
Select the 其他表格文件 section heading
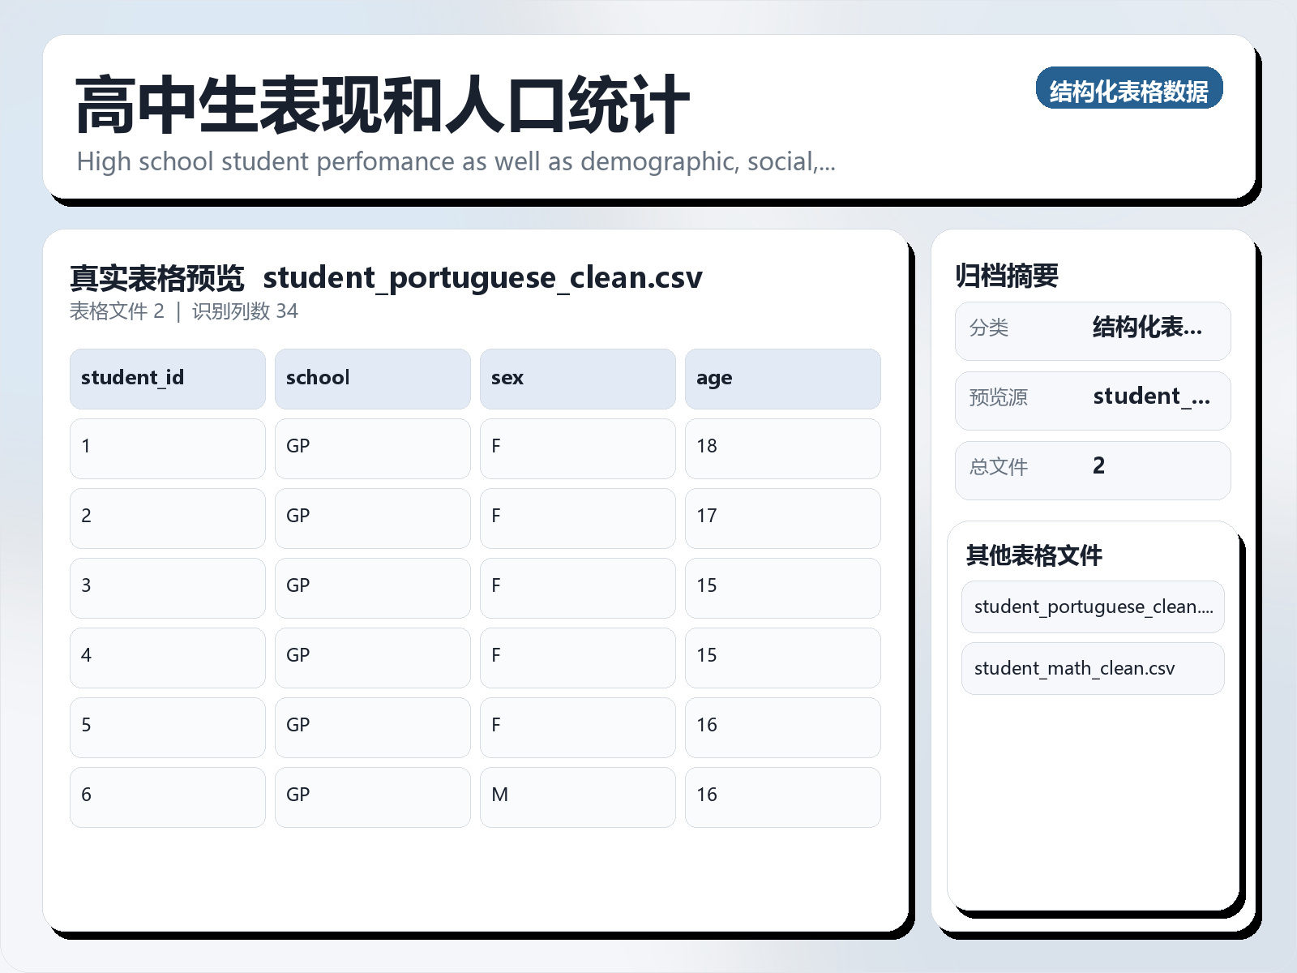coord(1036,556)
